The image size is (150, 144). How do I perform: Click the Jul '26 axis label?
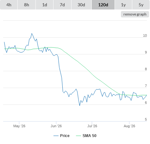point(92,126)
